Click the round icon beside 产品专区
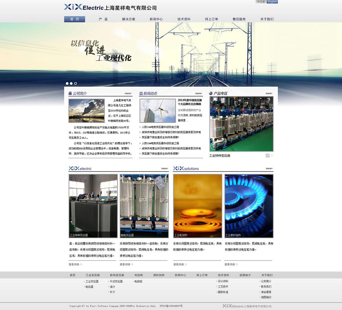This screenshot has height=310, width=342. point(211,93)
